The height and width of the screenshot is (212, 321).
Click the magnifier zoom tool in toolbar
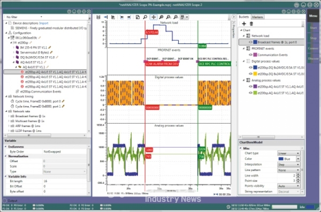145,17
